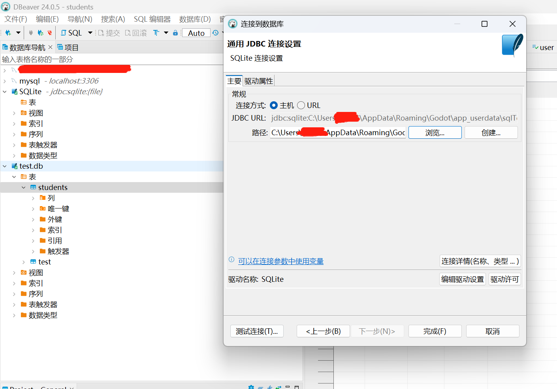Select the 主要 tab in connection dialog
Viewport: 557px width, 389px height.
click(234, 81)
